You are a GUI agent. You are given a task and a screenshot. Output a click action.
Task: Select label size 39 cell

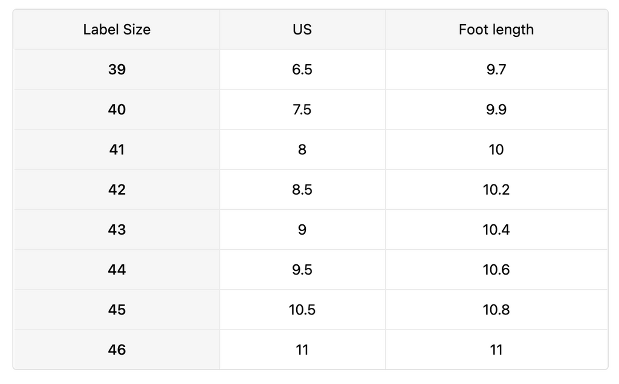117,70
